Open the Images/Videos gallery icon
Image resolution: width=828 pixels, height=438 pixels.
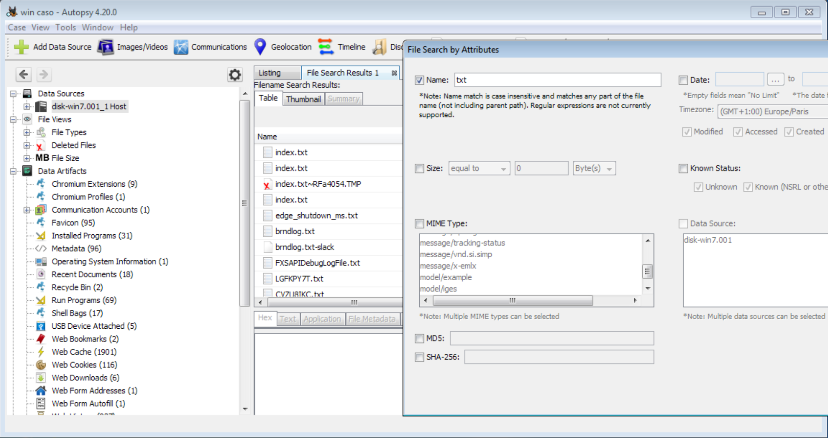pos(105,47)
